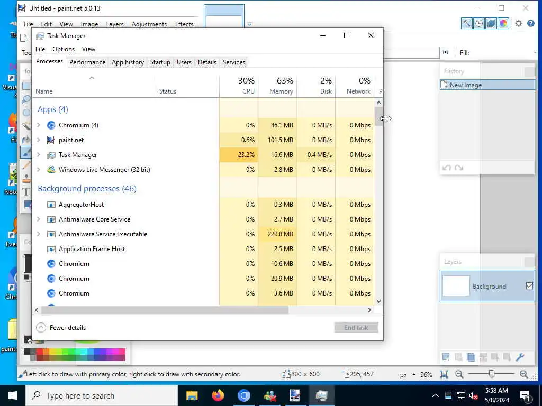542x406 pixels.
Task: Open paint.net settings gear
Action: pyautogui.click(x=519, y=23)
